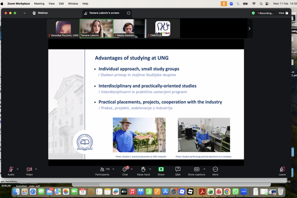
Task: Open FaceTime from the Dock
Action: [74, 192]
